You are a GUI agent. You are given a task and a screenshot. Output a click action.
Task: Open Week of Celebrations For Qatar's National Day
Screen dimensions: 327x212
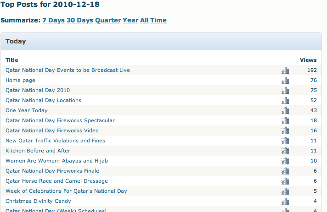pos(66,191)
